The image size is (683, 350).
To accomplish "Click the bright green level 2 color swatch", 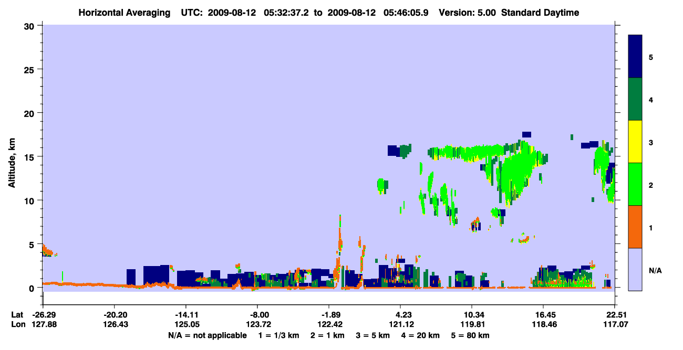I will (635, 184).
